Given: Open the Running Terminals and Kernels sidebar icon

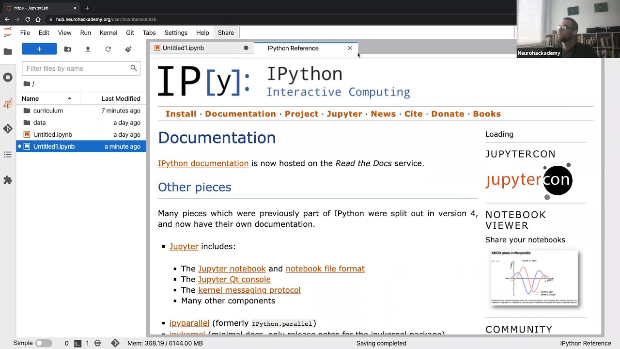Looking at the screenshot, I should [x=8, y=77].
